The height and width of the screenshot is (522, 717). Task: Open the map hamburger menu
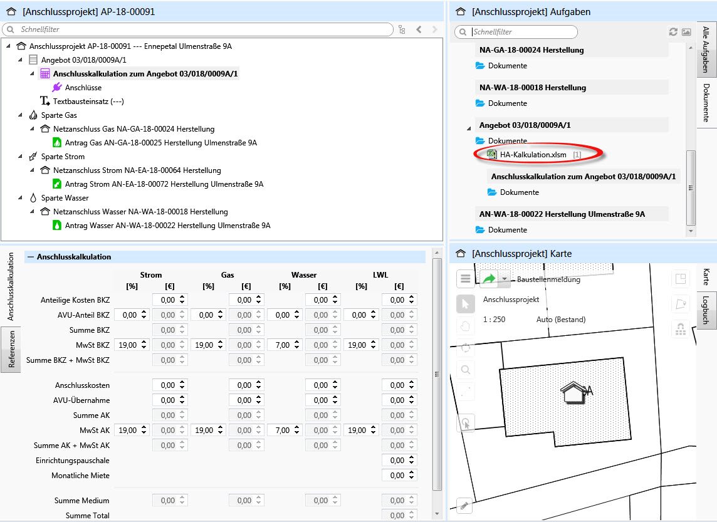(465, 278)
